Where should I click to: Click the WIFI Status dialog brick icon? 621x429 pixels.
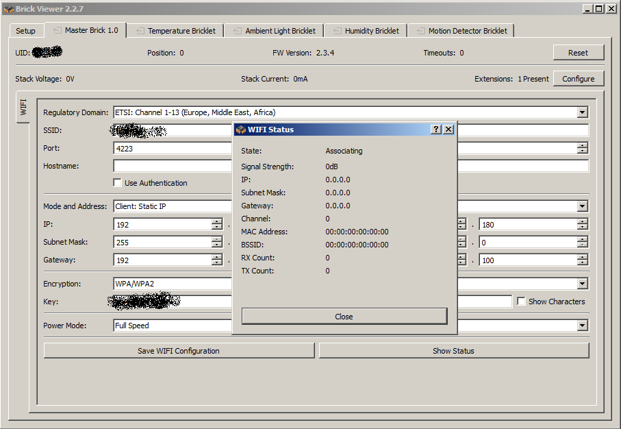point(241,130)
